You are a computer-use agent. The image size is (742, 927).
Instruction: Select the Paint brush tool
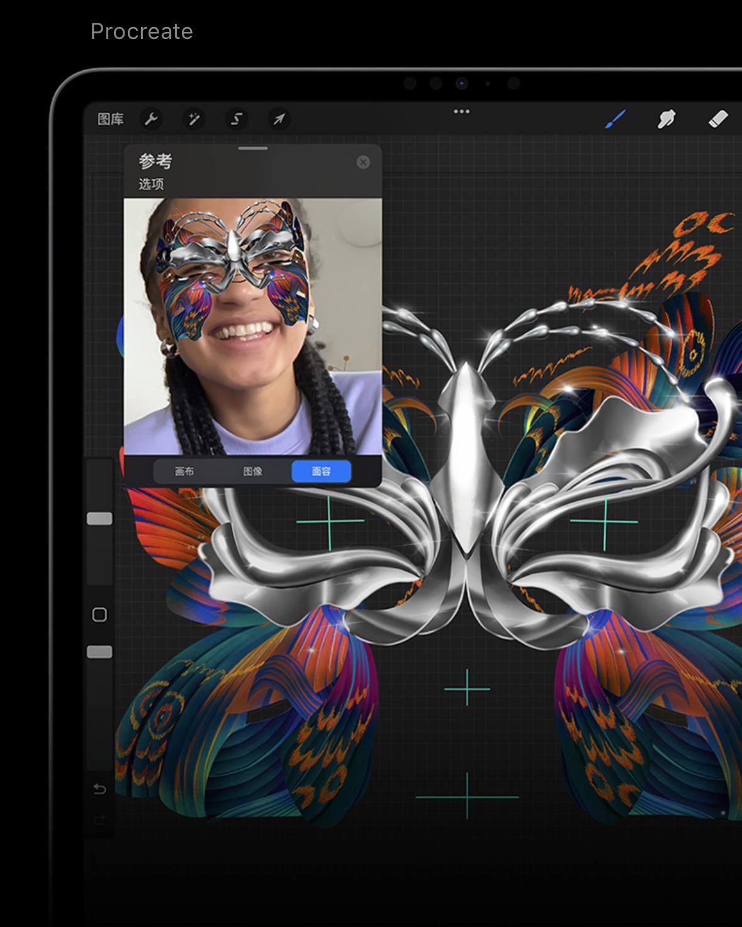[615, 118]
